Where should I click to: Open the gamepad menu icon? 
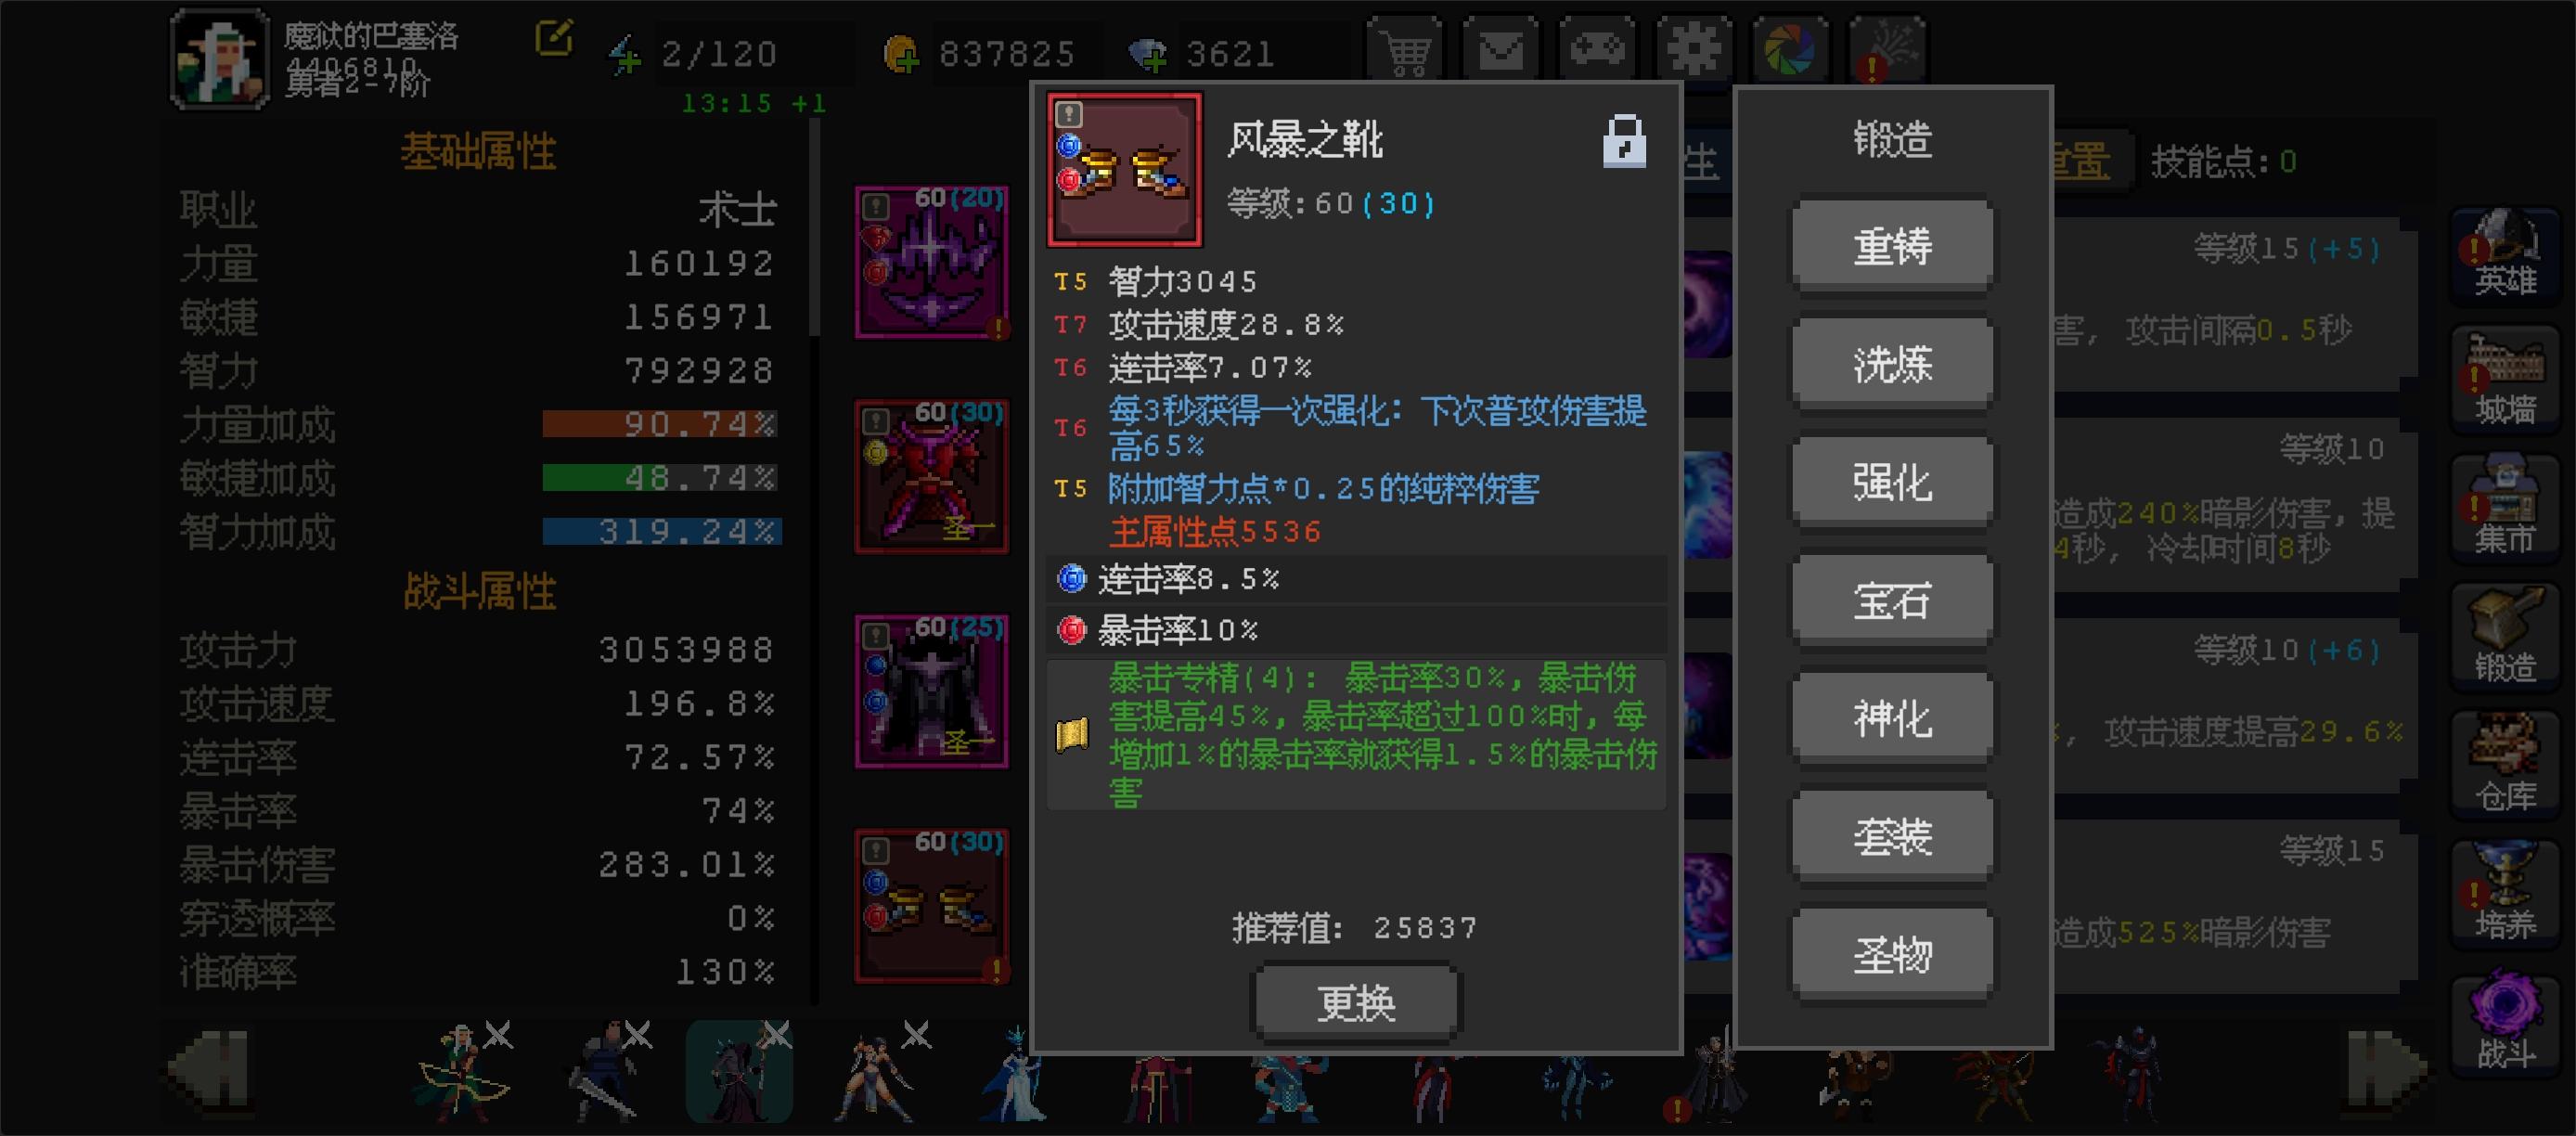coord(1597,48)
